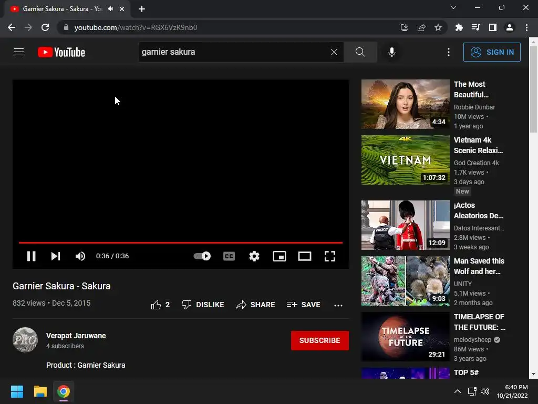Reload the current page
Image resolution: width=538 pixels, height=404 pixels.
45,27
